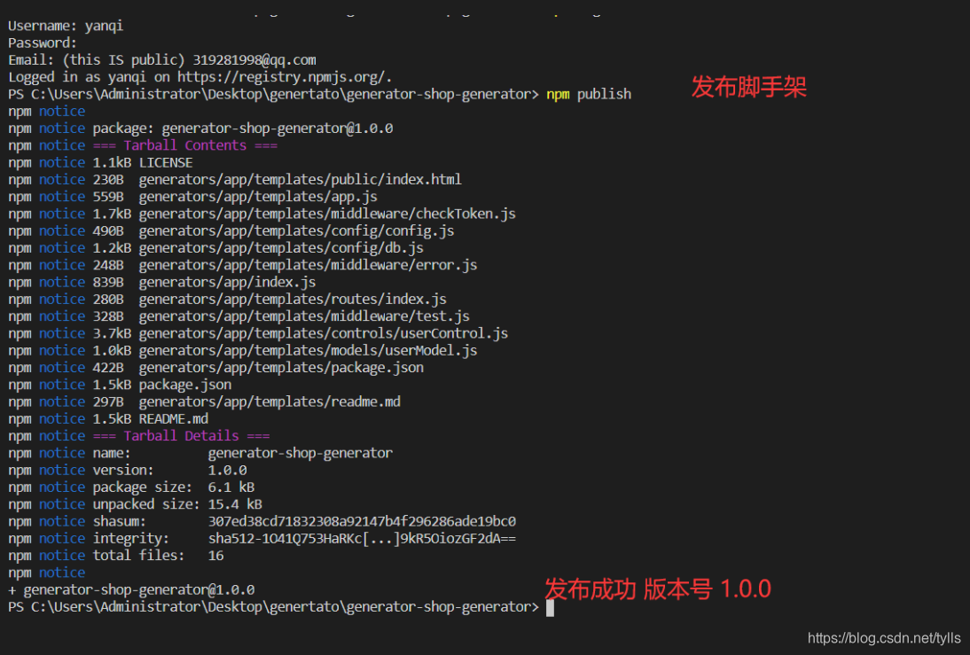Select the middleware/checkToken.js path
This screenshot has width=970, height=655.
pos(327,214)
